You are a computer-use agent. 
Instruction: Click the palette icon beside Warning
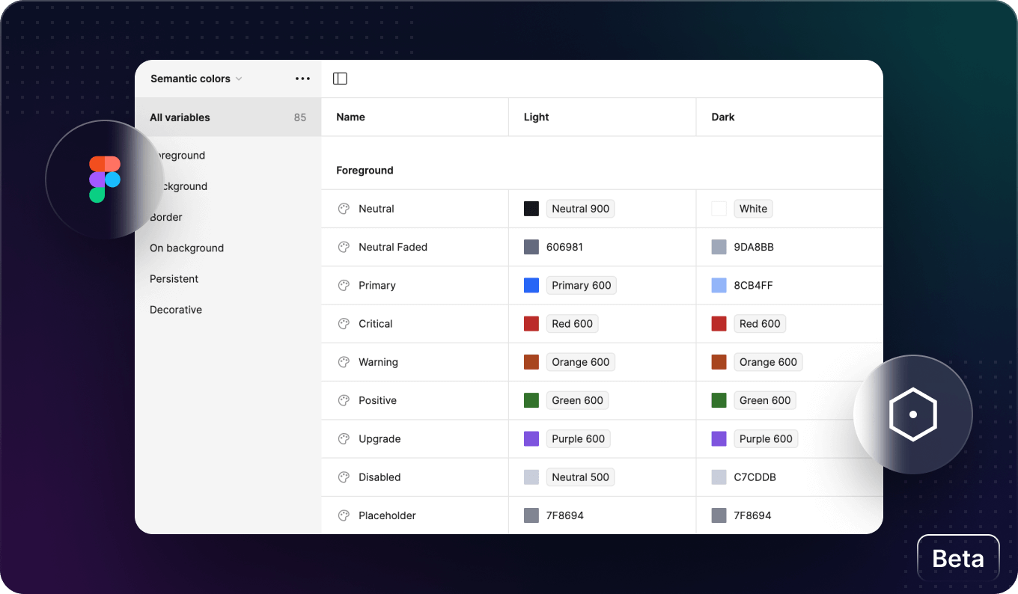click(344, 362)
